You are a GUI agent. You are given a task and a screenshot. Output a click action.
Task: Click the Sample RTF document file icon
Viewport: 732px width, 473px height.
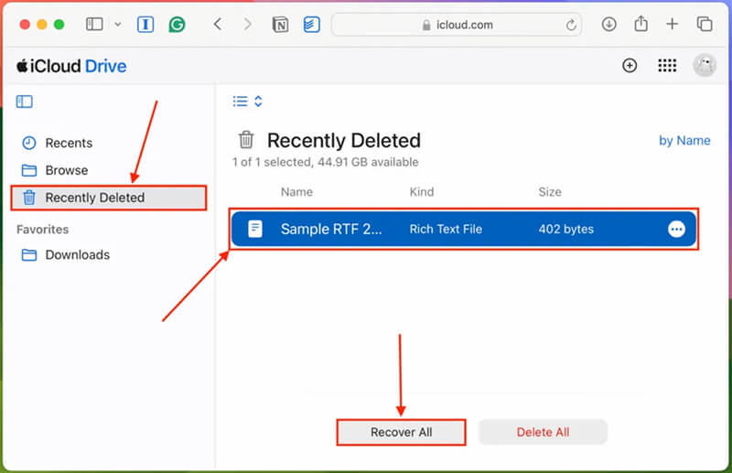point(255,229)
